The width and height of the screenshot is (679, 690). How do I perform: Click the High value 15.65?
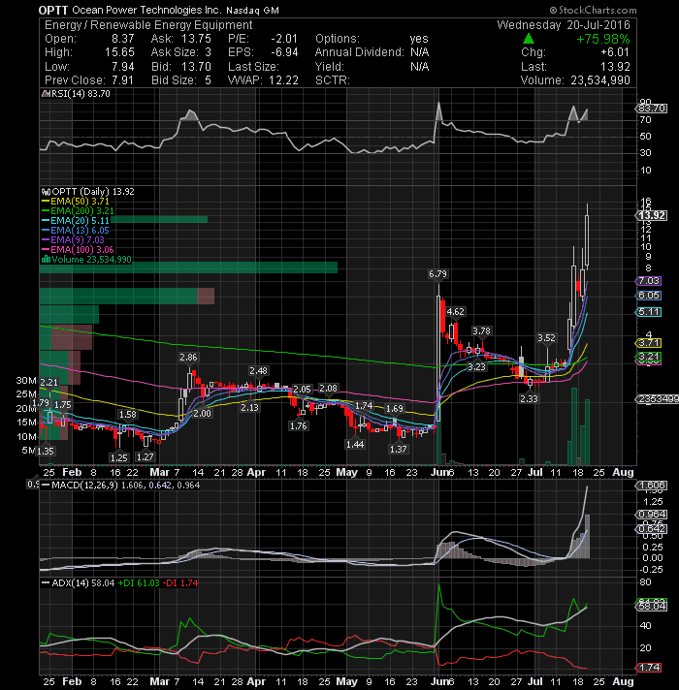click(x=119, y=52)
